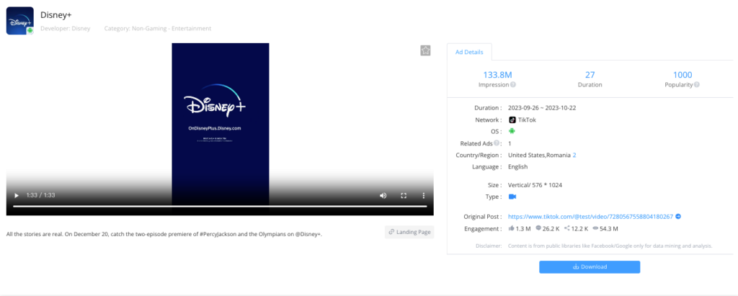The image size is (738, 296).
Task: Click the Impression help icon
Action: click(x=513, y=85)
